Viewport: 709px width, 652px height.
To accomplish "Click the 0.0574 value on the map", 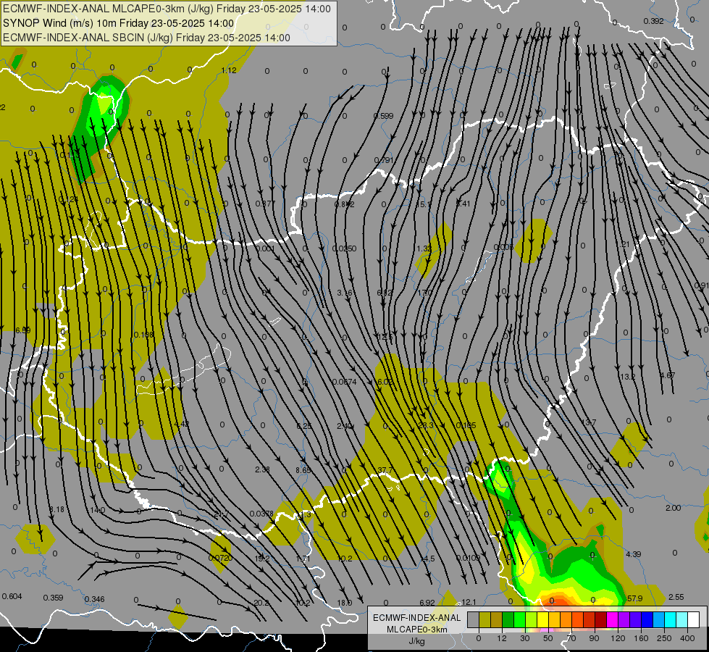I will (345, 382).
